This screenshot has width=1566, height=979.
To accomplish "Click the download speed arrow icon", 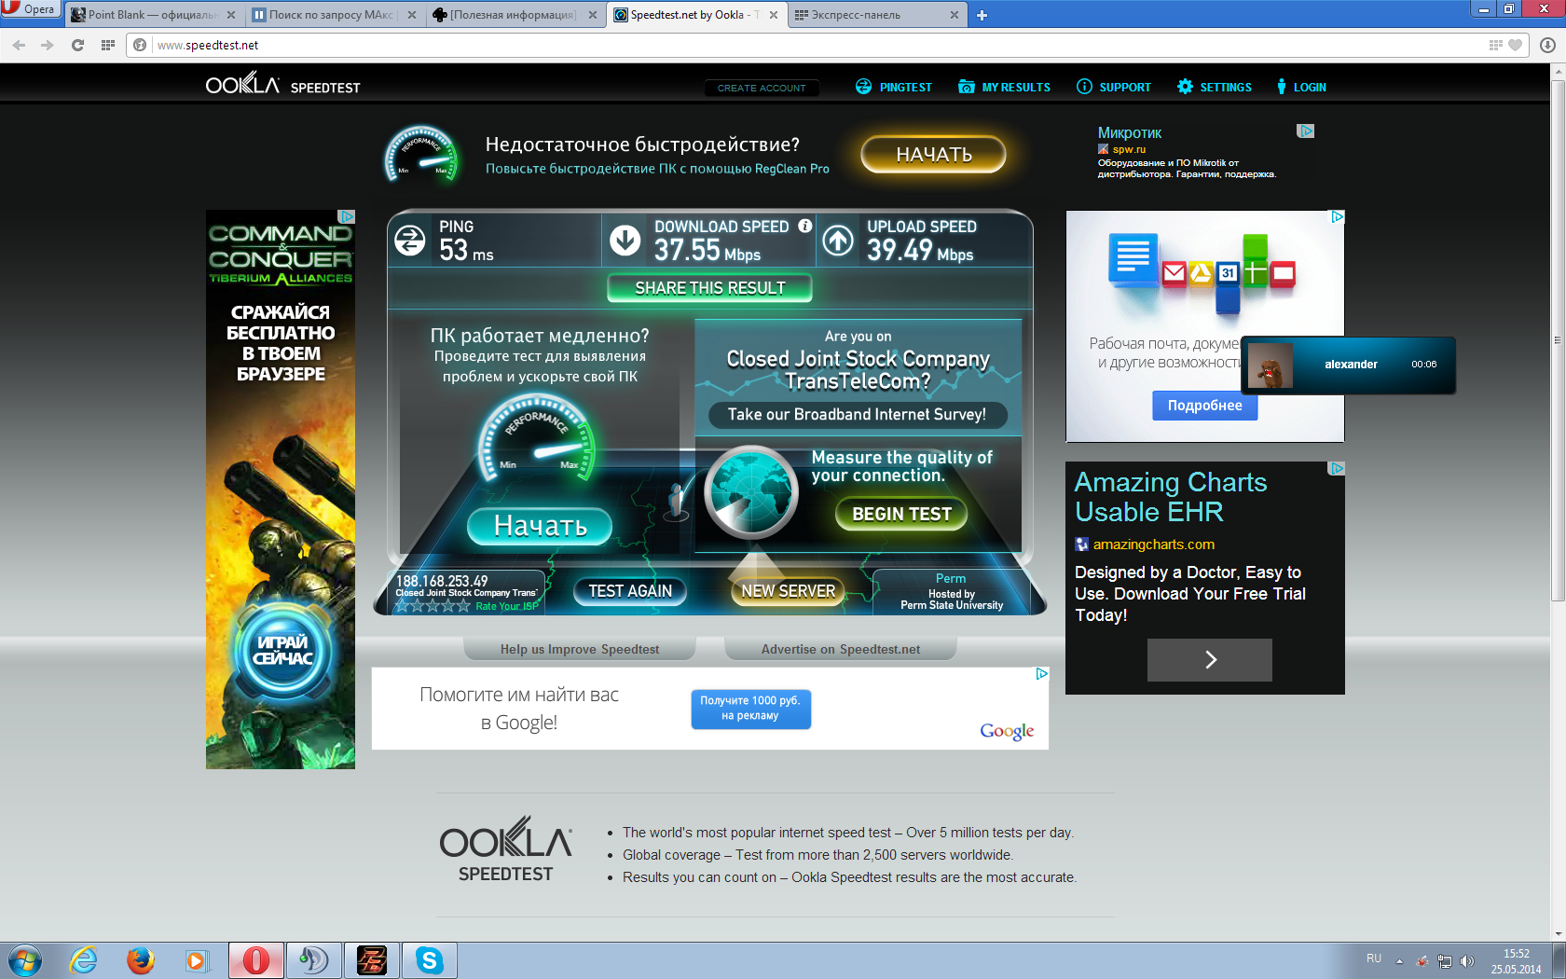I will point(625,241).
